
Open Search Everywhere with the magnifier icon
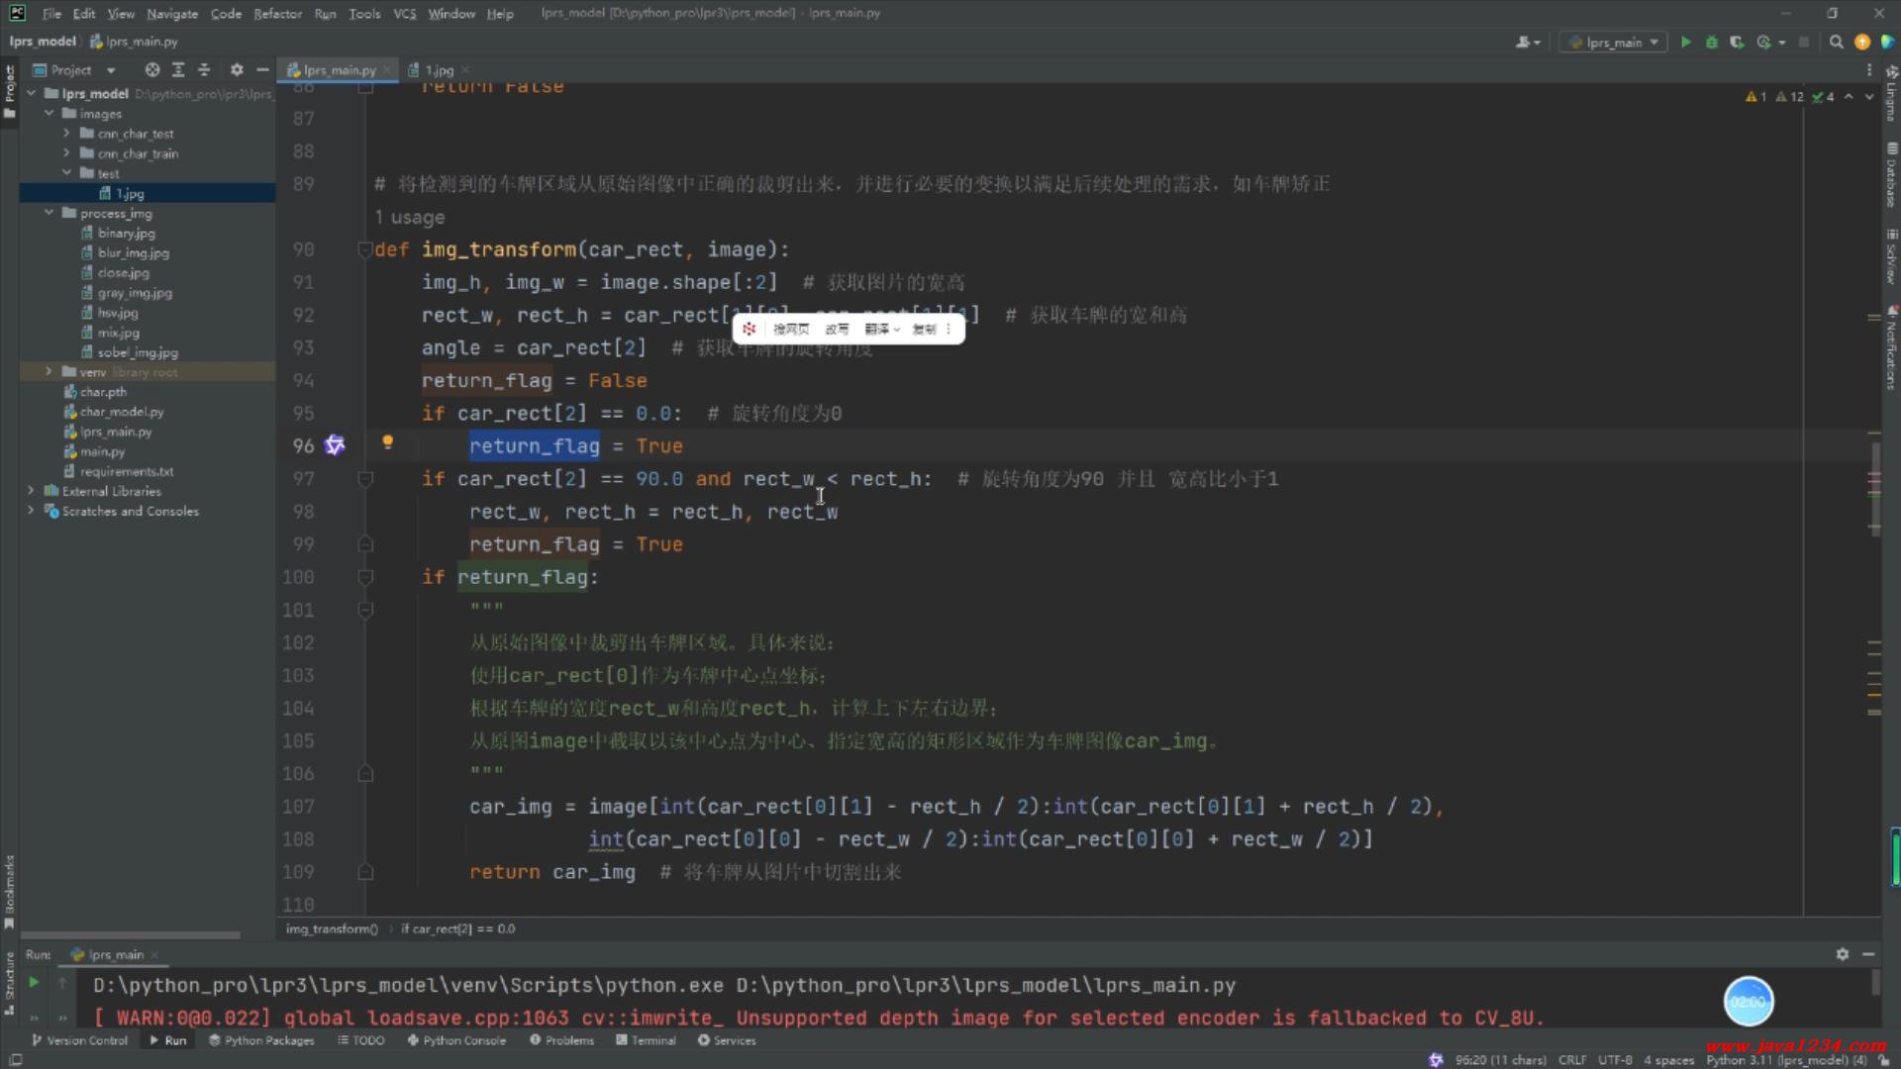tap(1836, 42)
